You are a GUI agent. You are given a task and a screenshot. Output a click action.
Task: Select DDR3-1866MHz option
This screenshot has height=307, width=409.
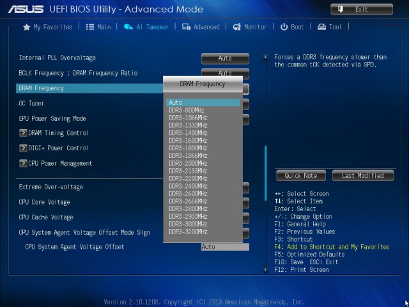[188, 155]
